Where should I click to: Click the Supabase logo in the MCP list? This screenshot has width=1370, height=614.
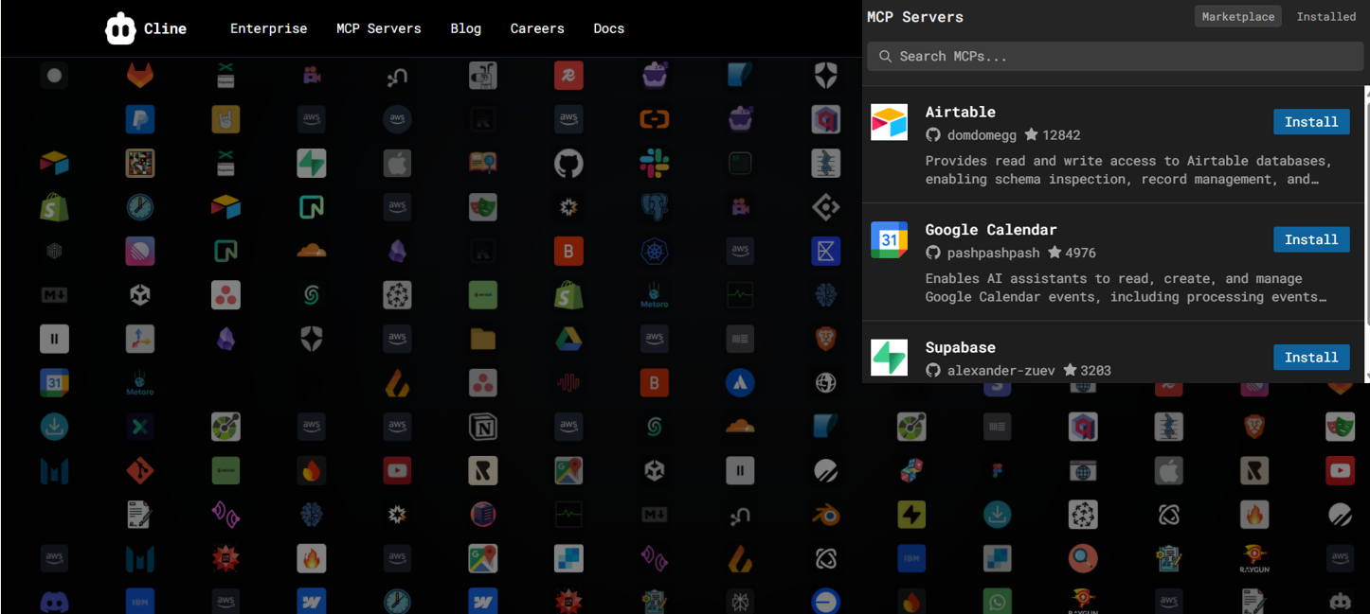(x=889, y=357)
